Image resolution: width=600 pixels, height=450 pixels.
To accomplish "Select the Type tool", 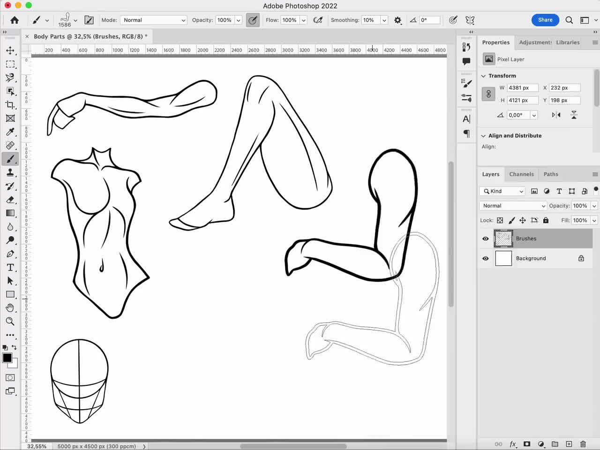I will 10,267.
